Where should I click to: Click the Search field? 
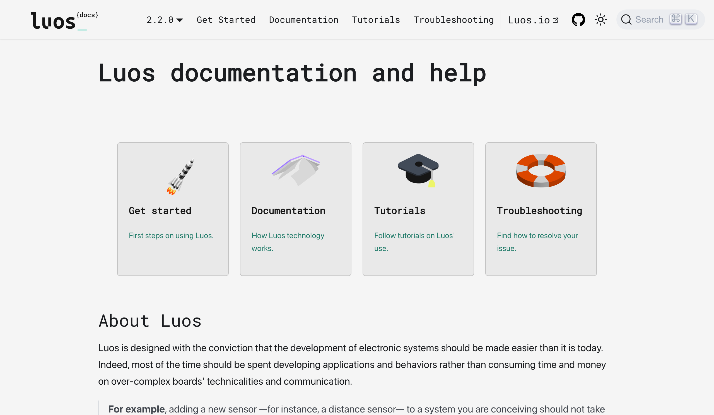point(660,19)
